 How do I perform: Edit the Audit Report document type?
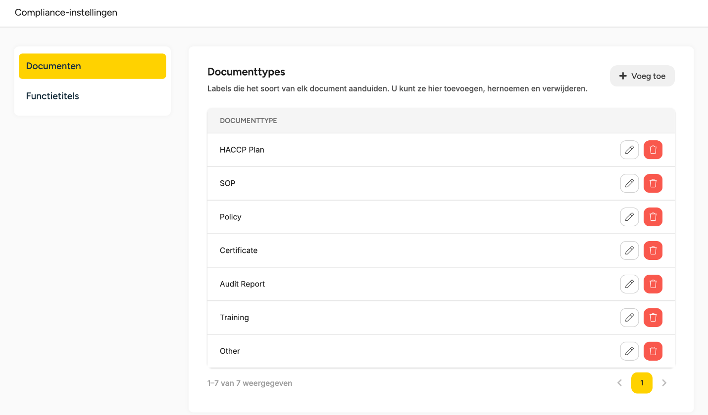(629, 284)
